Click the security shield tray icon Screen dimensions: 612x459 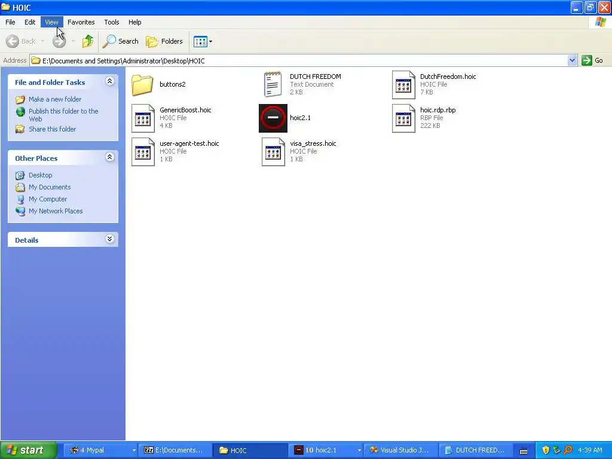pyautogui.click(x=546, y=450)
